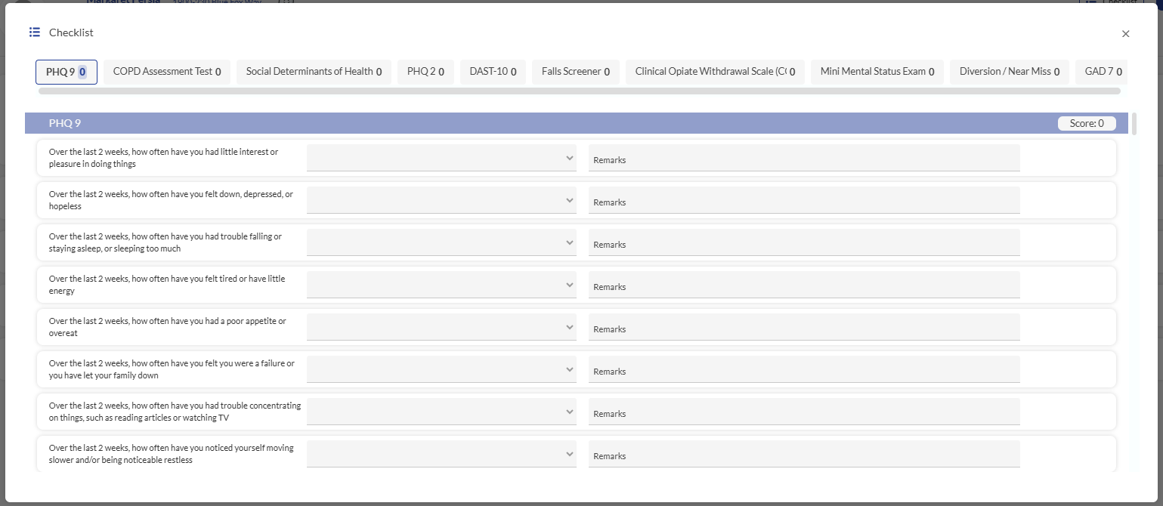Close the Checklist dialog with X
The image size is (1163, 506).
(x=1125, y=34)
